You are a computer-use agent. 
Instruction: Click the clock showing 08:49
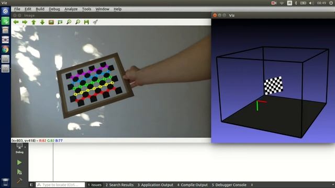pyautogui.click(x=321, y=3)
